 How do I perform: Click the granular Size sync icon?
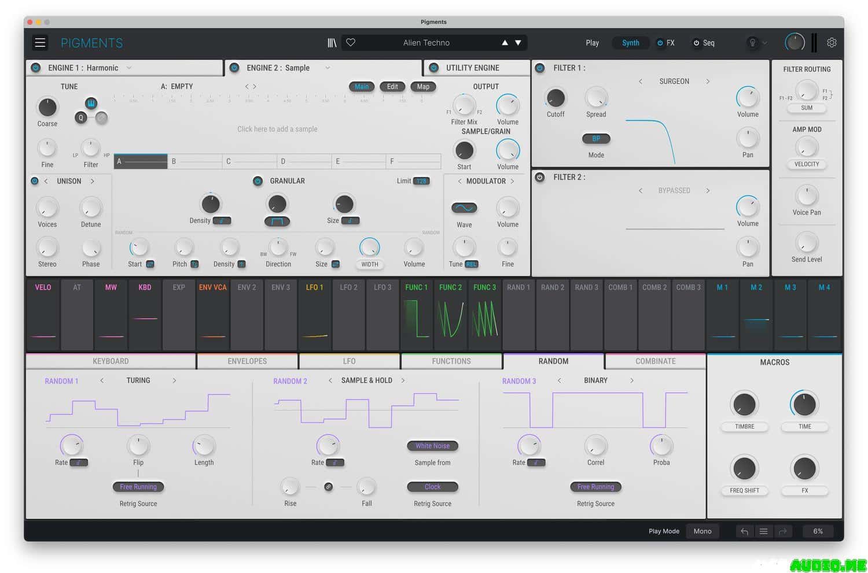pyautogui.click(x=350, y=221)
